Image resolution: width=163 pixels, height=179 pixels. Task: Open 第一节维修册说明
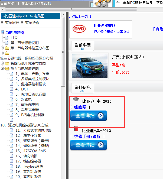(x=25, y=43)
